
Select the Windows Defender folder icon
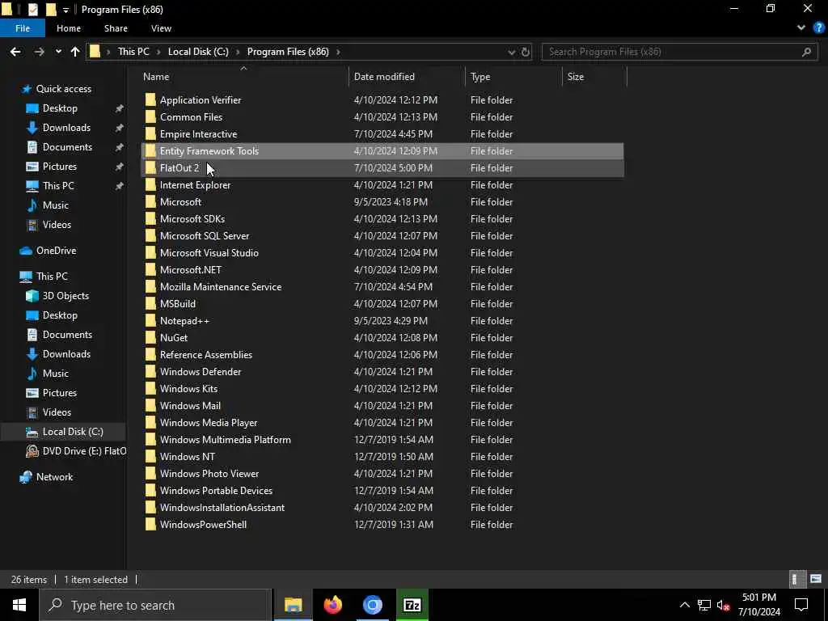pos(150,372)
